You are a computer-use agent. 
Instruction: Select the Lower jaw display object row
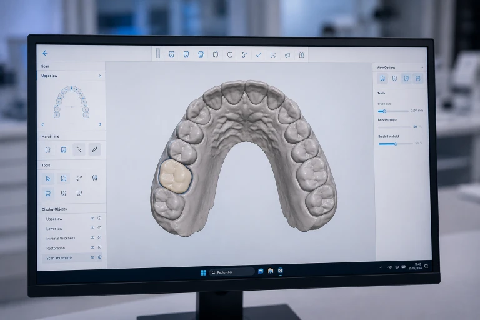72,229
